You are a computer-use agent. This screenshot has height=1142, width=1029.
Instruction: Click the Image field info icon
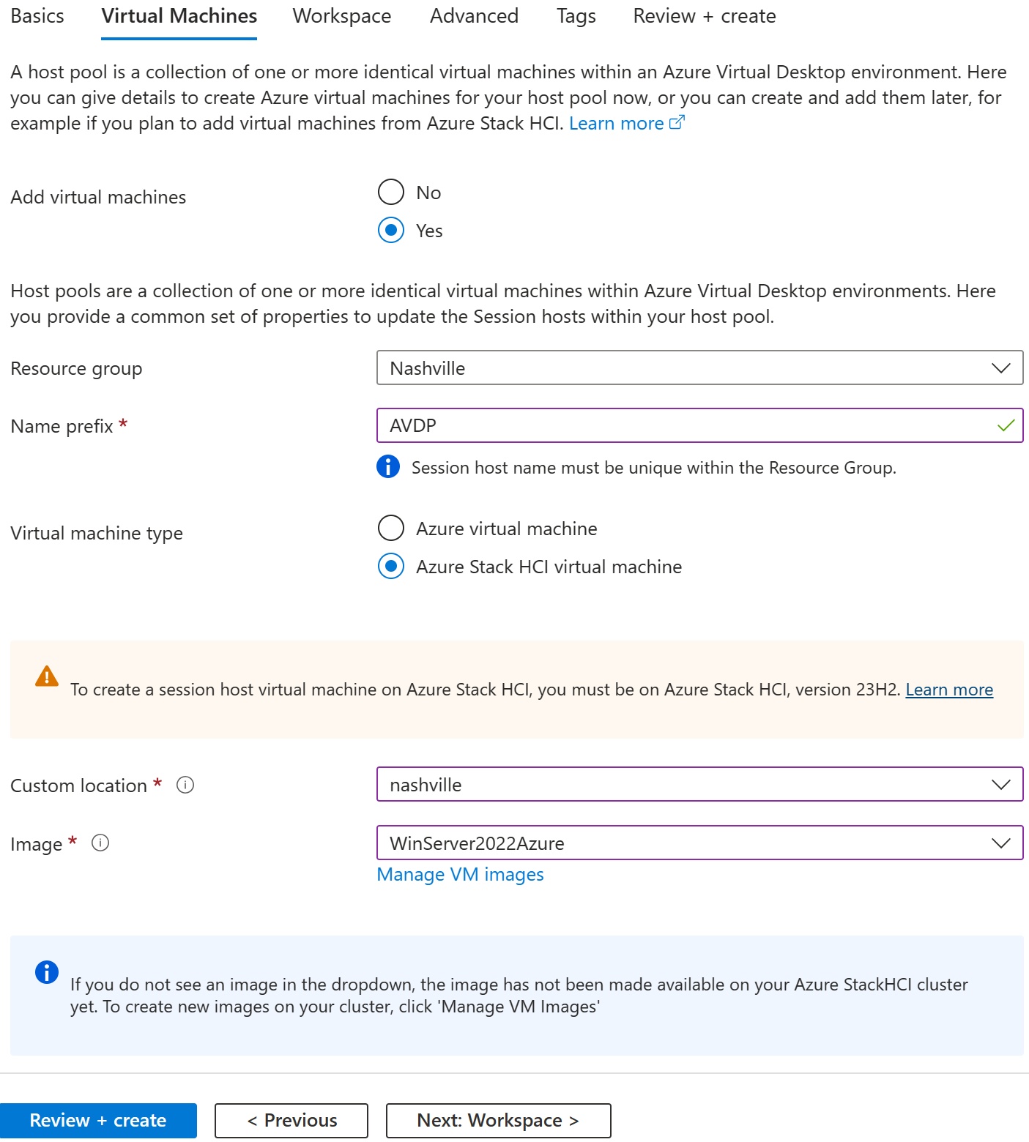tap(100, 843)
